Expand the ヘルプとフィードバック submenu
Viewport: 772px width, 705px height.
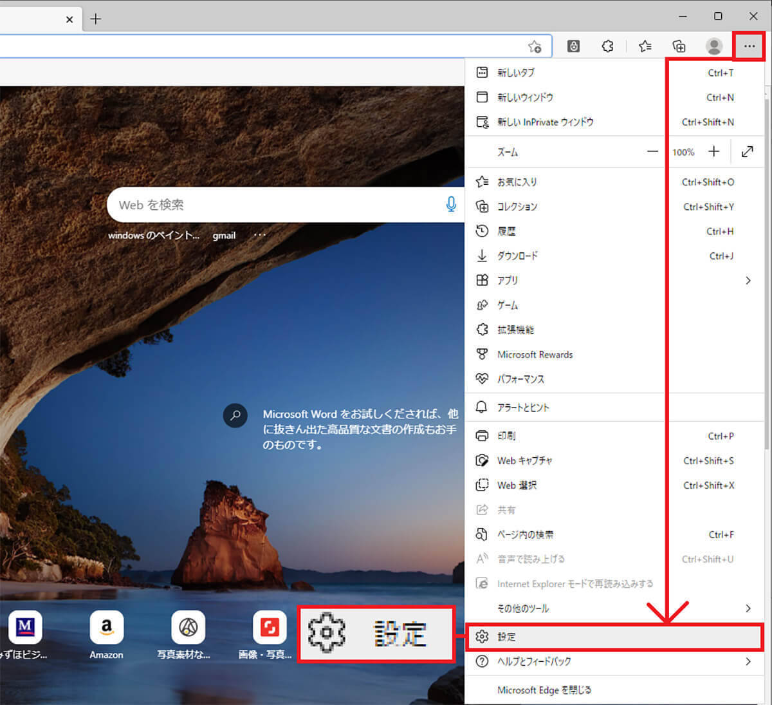coord(748,661)
